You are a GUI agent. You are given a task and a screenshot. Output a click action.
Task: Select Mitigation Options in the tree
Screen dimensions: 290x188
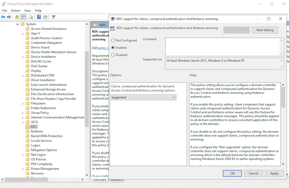click(44, 150)
